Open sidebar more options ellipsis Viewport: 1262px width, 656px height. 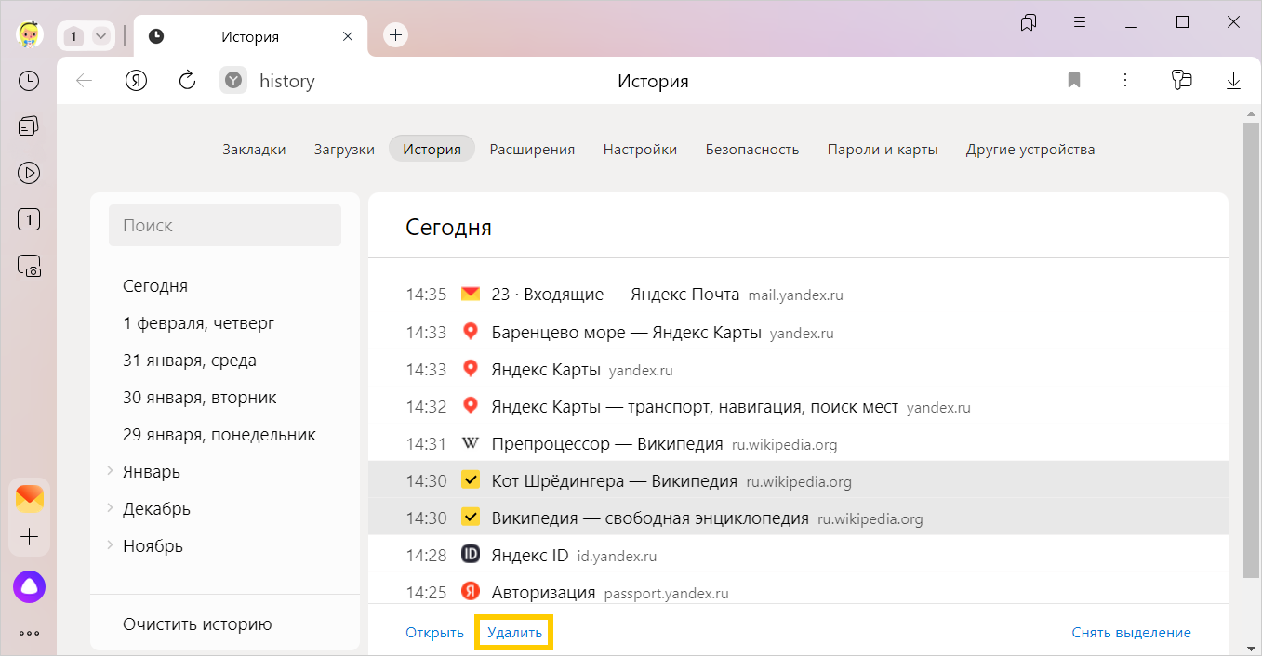click(29, 634)
